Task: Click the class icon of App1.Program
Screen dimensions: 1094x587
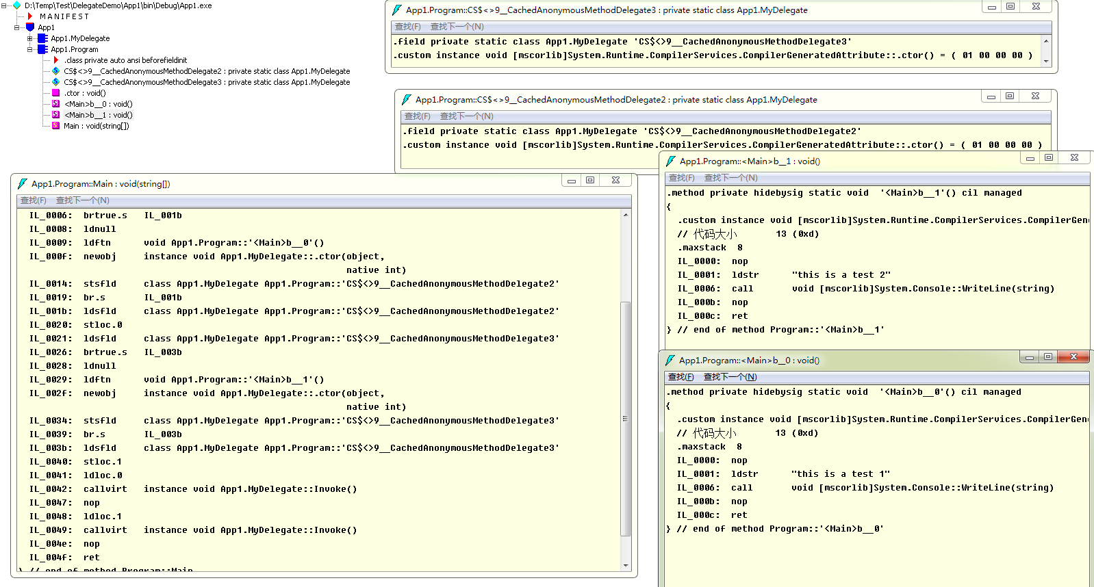Action: coord(42,49)
